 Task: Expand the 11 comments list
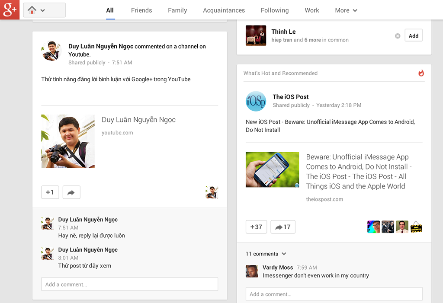click(x=266, y=254)
